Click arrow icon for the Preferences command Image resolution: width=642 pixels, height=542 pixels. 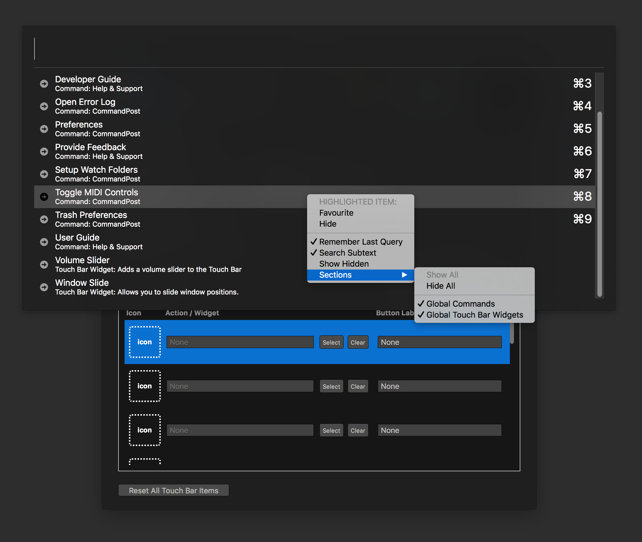pos(44,129)
